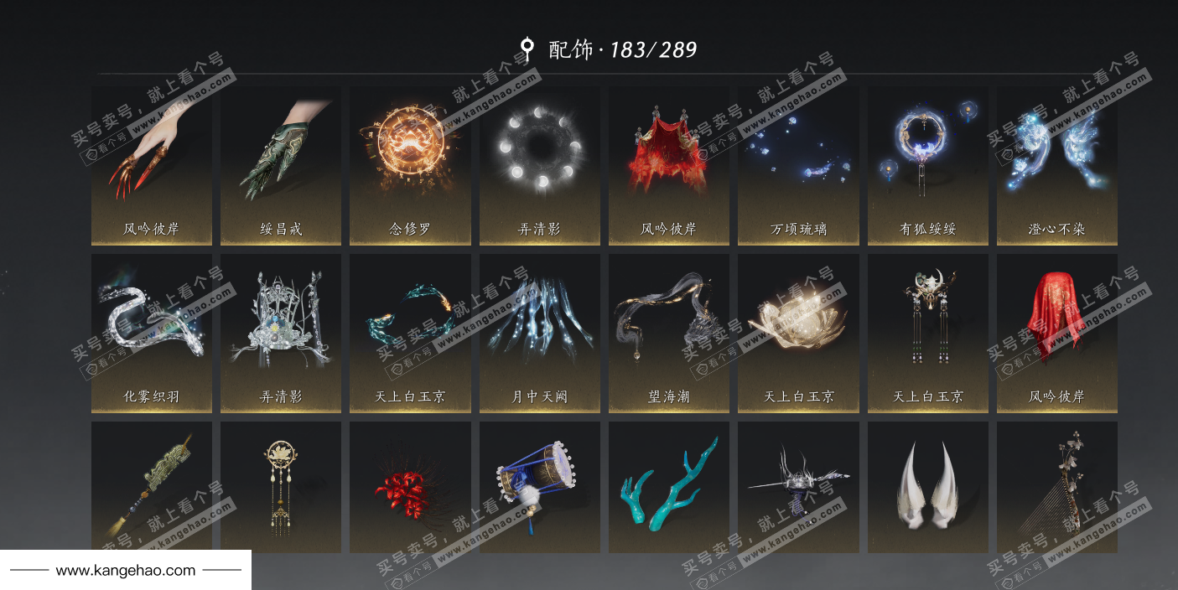
Task: Choose the green gauntlet 绥昌戒 item
Action: pos(281,166)
